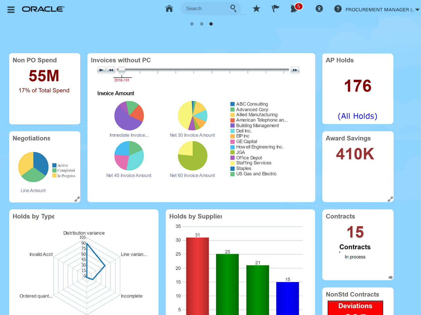Click the fast-forward button on invoice timeline

[295, 70]
